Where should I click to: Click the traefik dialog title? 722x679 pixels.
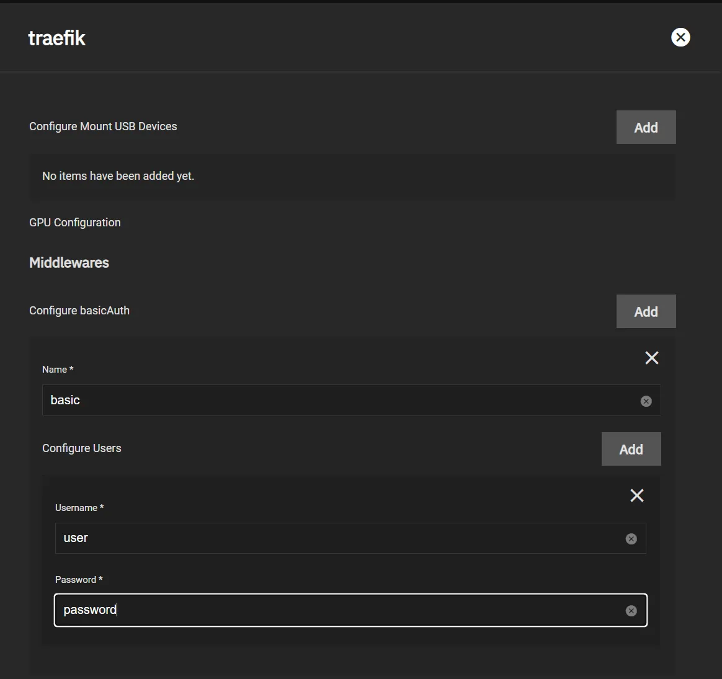click(x=56, y=37)
